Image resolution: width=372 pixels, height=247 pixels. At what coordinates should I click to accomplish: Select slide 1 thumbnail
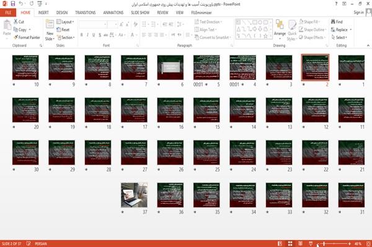coord(352,67)
